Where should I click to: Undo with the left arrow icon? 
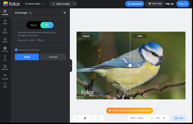(x=93, y=118)
